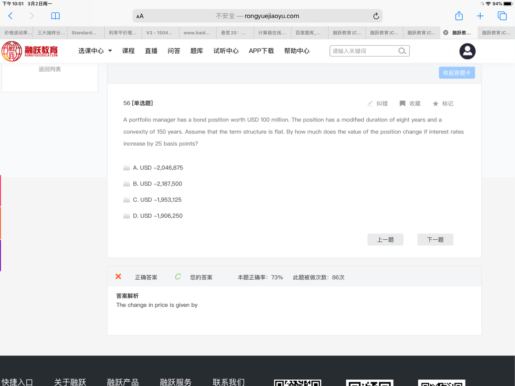Screen dimensions: 515x386
Task: Go to next question 下一题
Action: pos(435,240)
